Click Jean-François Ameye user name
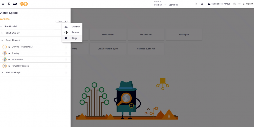The height and width of the screenshot is (127, 254). (220, 4)
